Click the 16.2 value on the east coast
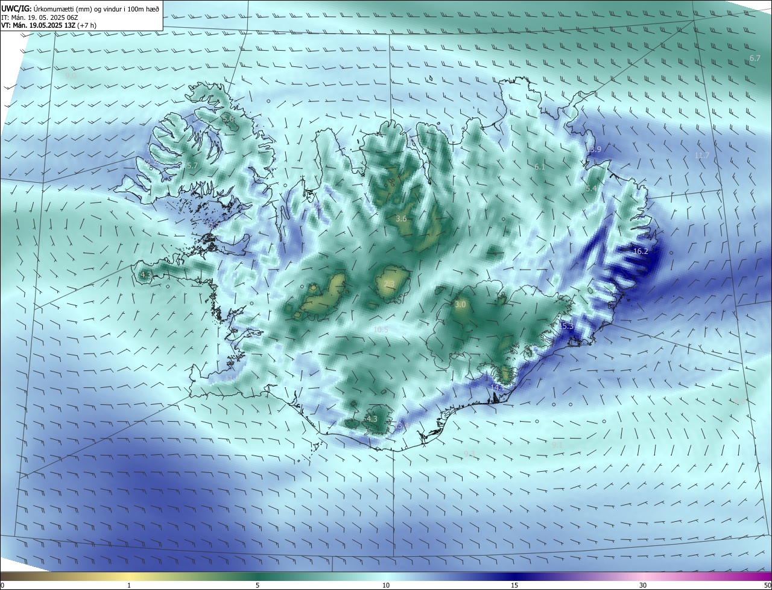Viewport: 772px width, 590px height. (641, 251)
